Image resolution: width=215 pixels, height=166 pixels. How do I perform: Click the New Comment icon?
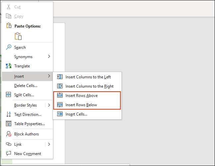point(9,154)
